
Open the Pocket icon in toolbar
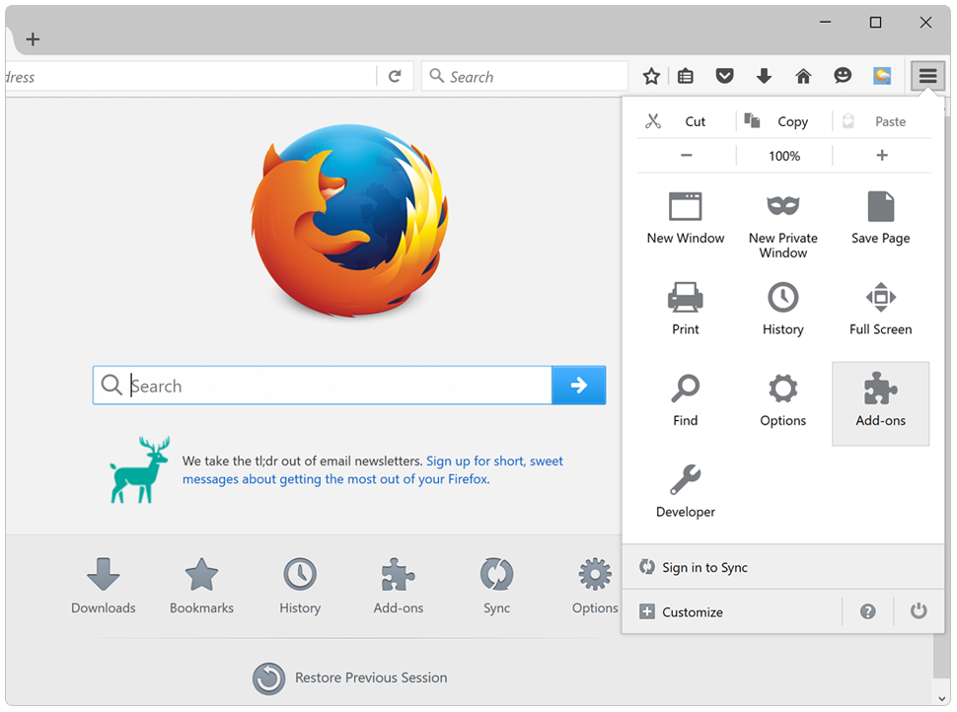pos(725,76)
